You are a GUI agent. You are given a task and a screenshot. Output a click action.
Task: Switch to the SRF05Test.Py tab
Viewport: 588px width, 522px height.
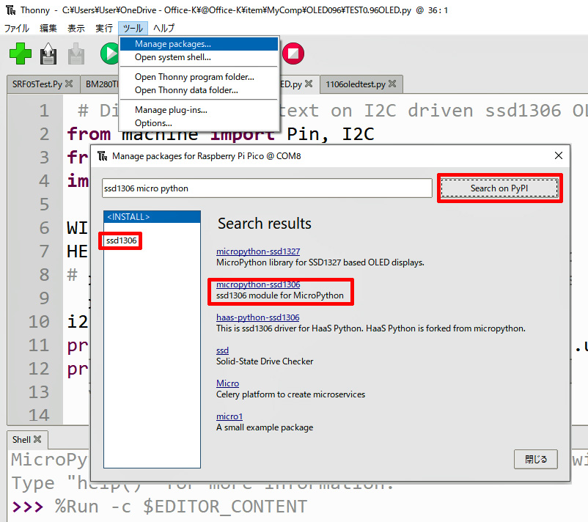37,84
